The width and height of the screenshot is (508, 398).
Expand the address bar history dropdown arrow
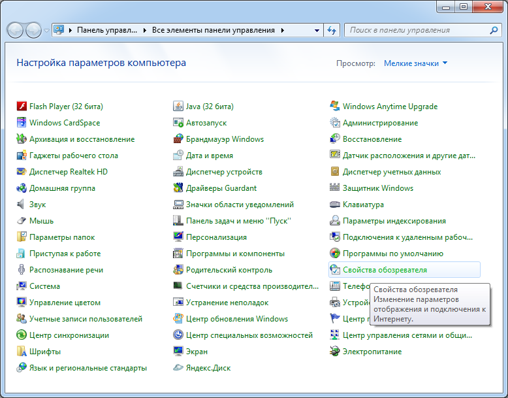317,31
